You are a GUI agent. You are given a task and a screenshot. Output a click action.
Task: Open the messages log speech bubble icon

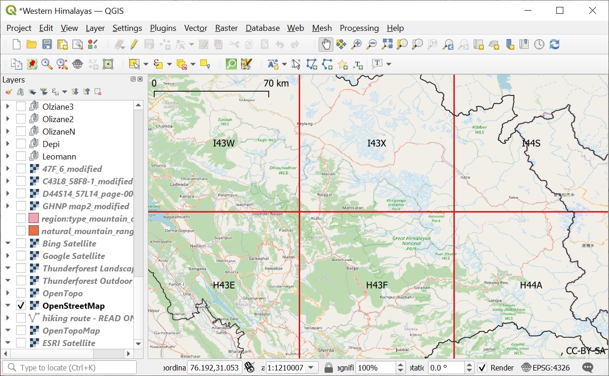tap(588, 368)
